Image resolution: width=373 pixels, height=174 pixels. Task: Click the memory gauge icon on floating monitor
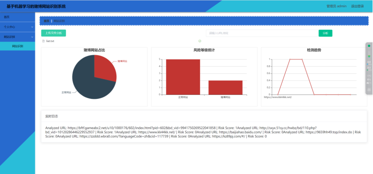(369, 54)
